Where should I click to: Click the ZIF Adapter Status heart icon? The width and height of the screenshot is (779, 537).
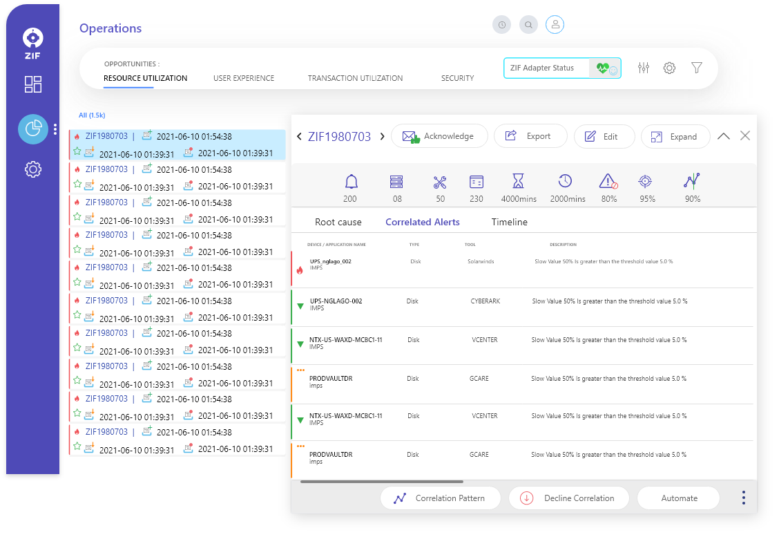pyautogui.click(x=605, y=68)
